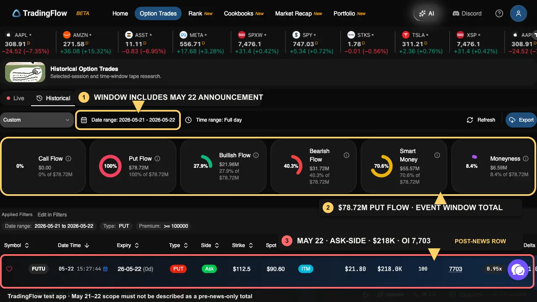Open the user profile avatar
Image resolution: width=537 pixels, height=302 pixels.
(x=519, y=13)
